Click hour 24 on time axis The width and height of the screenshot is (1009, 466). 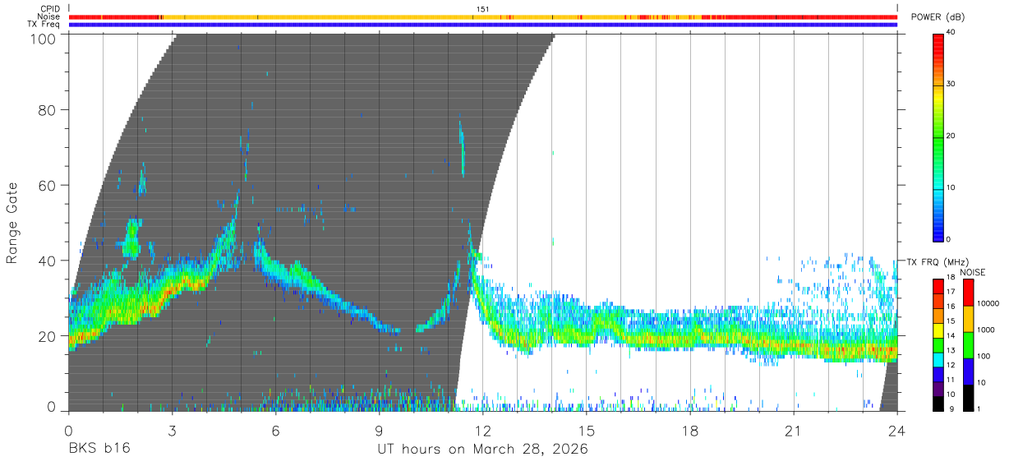tap(896, 430)
